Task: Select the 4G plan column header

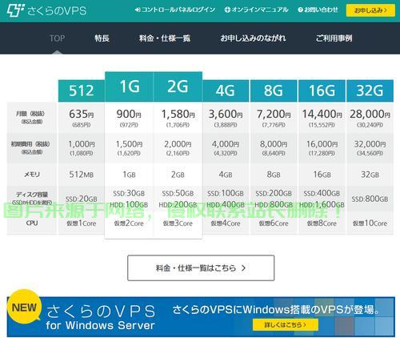Action: tap(226, 91)
